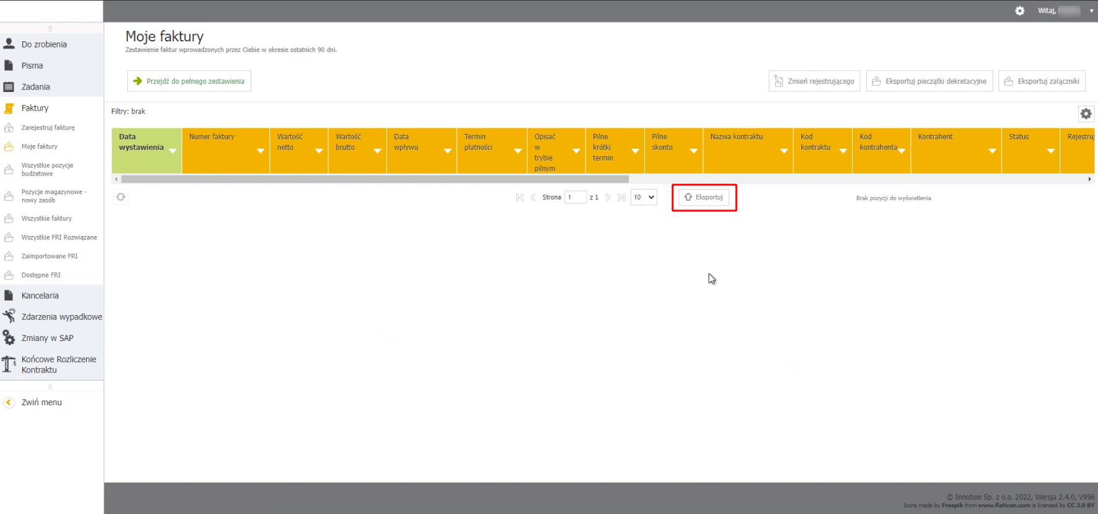
Task: Click the Zdarzenia wypadkowe falling person icon
Action: click(9, 316)
